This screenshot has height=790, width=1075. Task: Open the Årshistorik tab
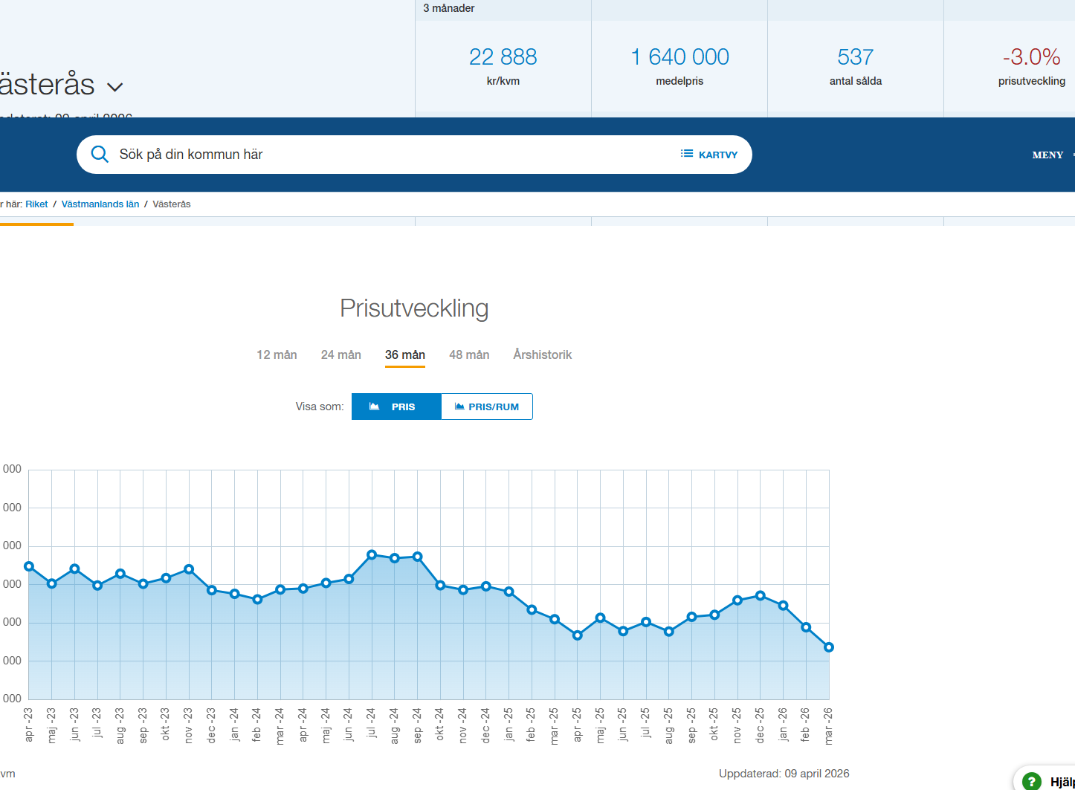tap(542, 354)
